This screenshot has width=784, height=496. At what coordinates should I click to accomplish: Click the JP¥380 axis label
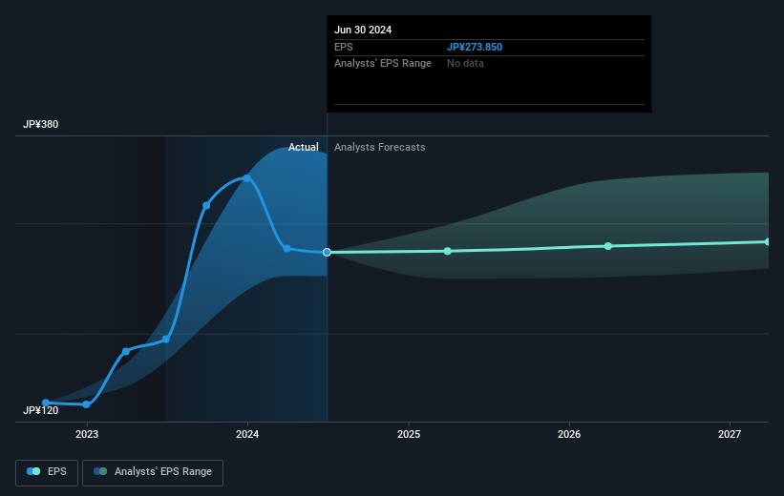pyautogui.click(x=40, y=124)
